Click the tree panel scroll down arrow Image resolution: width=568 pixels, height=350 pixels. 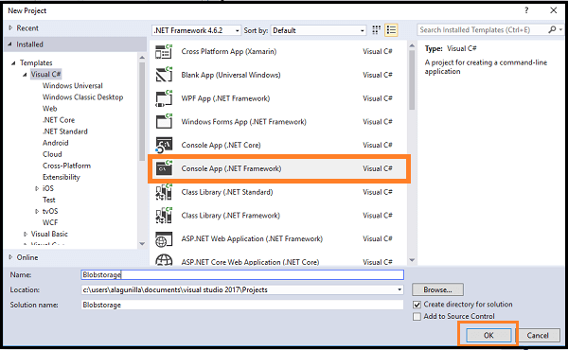(142, 244)
